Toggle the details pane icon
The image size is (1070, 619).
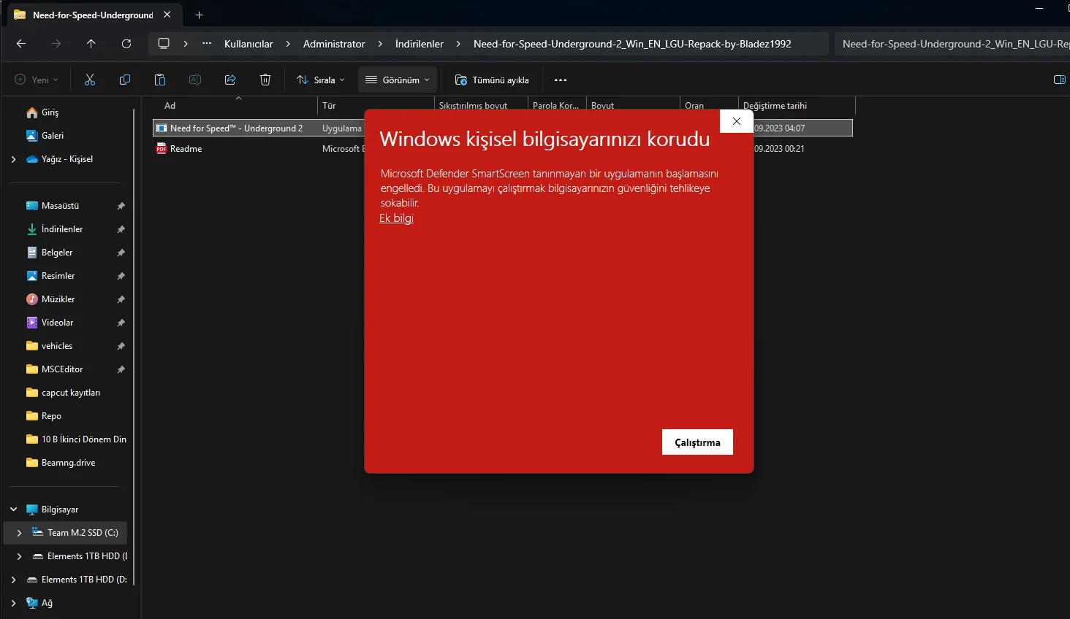pos(1059,80)
